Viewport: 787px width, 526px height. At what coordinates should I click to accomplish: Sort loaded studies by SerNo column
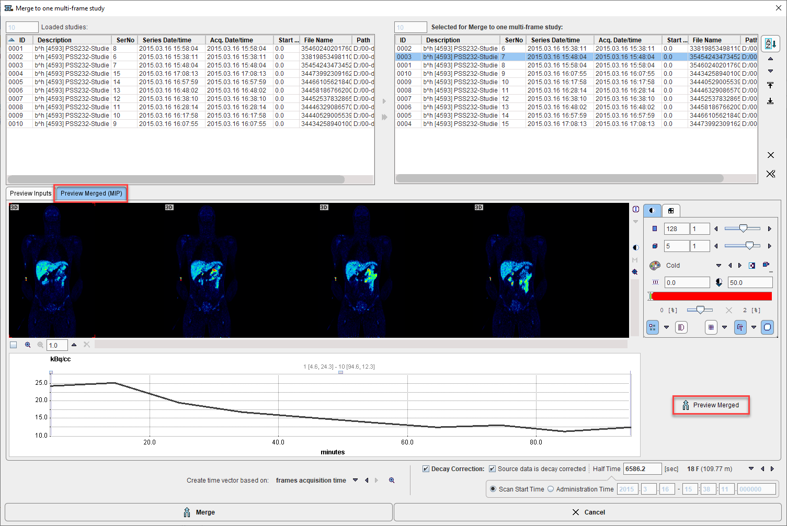point(126,40)
